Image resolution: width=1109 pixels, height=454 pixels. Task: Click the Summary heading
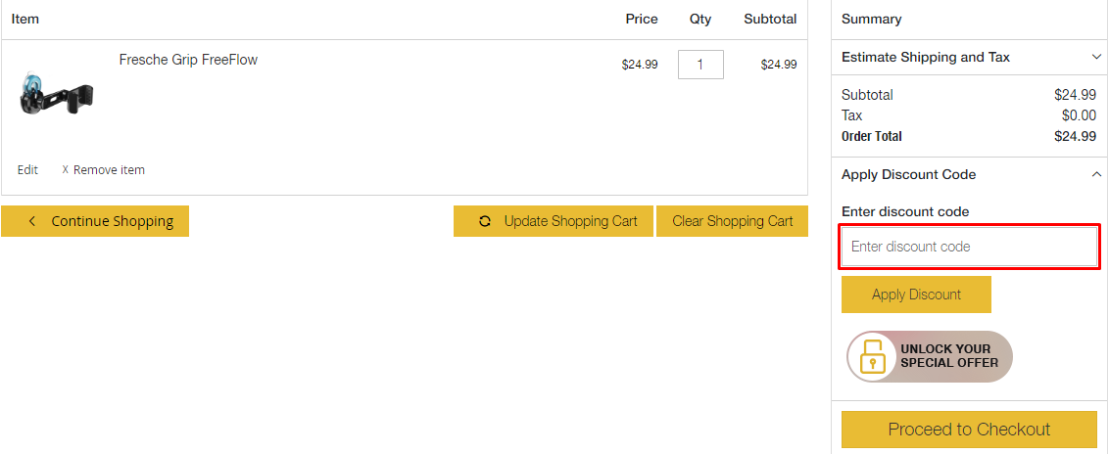tap(871, 19)
